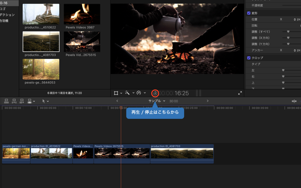
Task: Select the Pexels Vid...2675515 browser thumbnail
Action: click(82, 42)
